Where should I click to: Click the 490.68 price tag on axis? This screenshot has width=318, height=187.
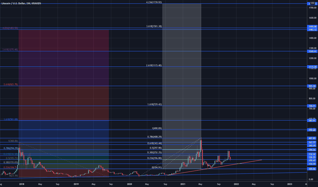click(312, 130)
